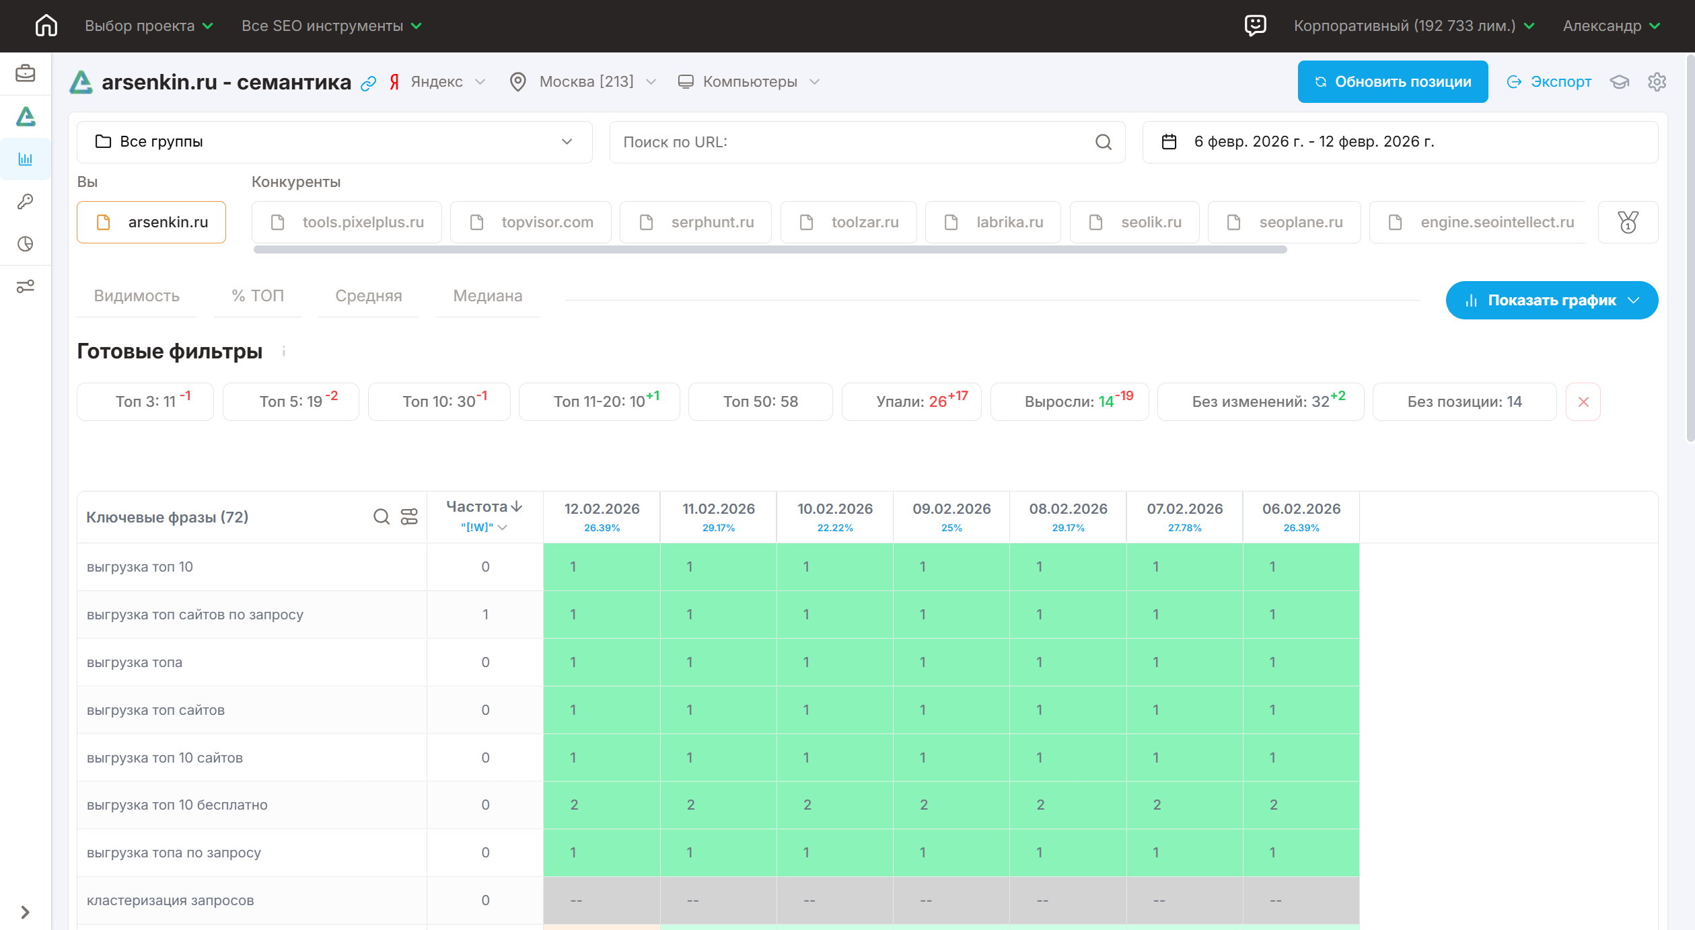Open the briefcase projects icon in sidebar
The image size is (1695, 930).
coord(26,73)
